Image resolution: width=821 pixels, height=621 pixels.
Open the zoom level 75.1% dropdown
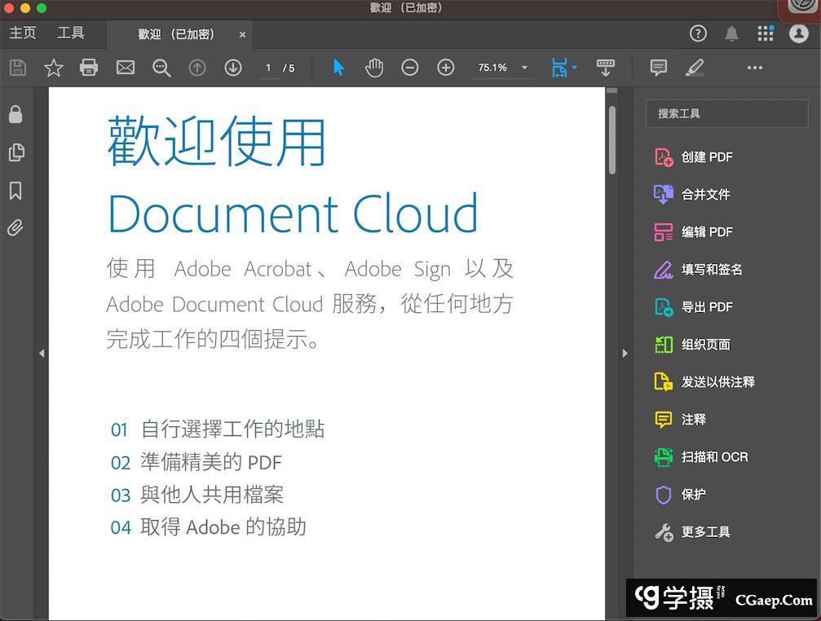pos(524,68)
